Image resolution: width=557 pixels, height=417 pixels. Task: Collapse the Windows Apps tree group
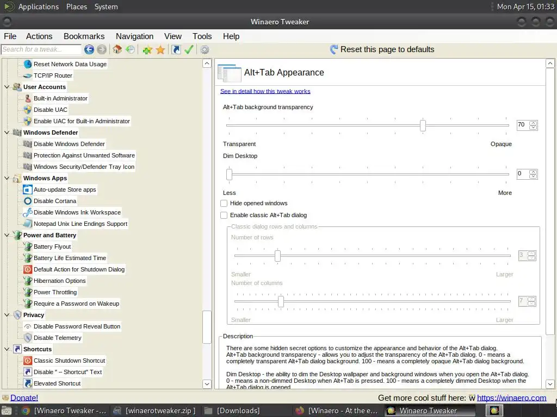coord(7,178)
